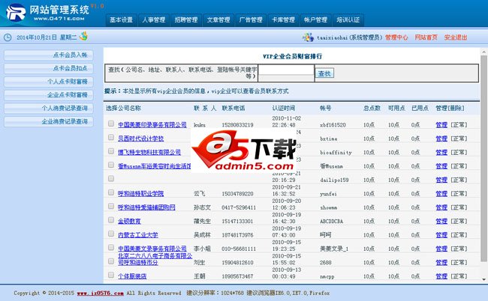Image resolution: width=488 pixels, height=301 pixels.
Task: Open the footer website link
Action: point(100,294)
